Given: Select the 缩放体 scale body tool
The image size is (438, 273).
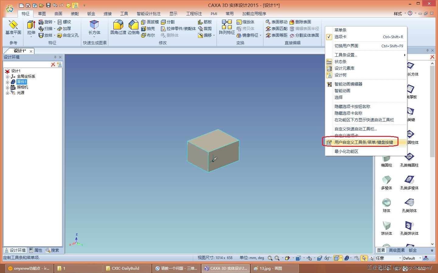Looking at the screenshot, I should coord(245,22).
